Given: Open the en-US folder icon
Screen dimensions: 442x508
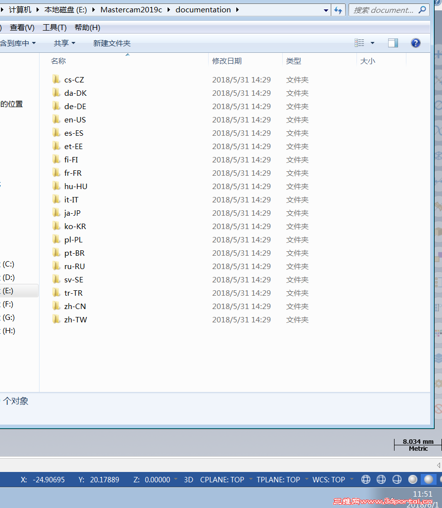Looking at the screenshot, I should 56,119.
